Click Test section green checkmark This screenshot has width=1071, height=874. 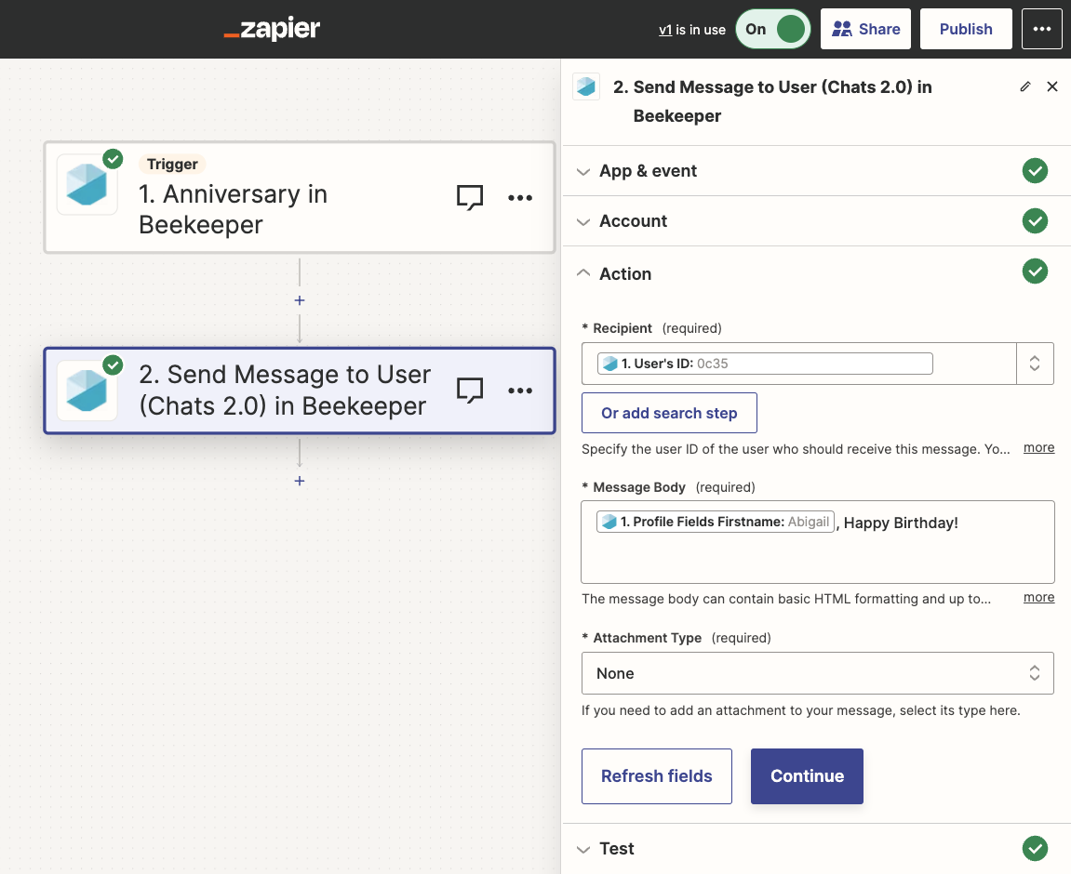(1035, 848)
